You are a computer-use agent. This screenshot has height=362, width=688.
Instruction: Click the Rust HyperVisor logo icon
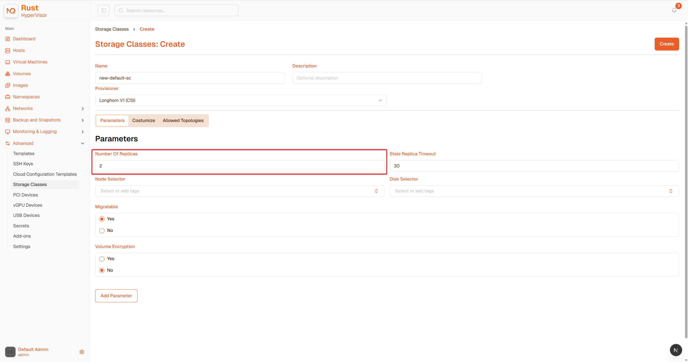(11, 11)
